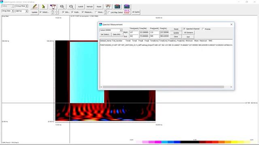The width and height of the screenshot is (259, 145).
Task: Open the Imag Data dropdown
Action: 8,11
